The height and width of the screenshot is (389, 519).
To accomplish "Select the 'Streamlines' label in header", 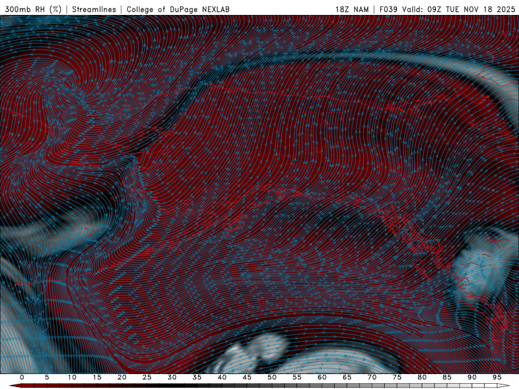I will click(94, 9).
